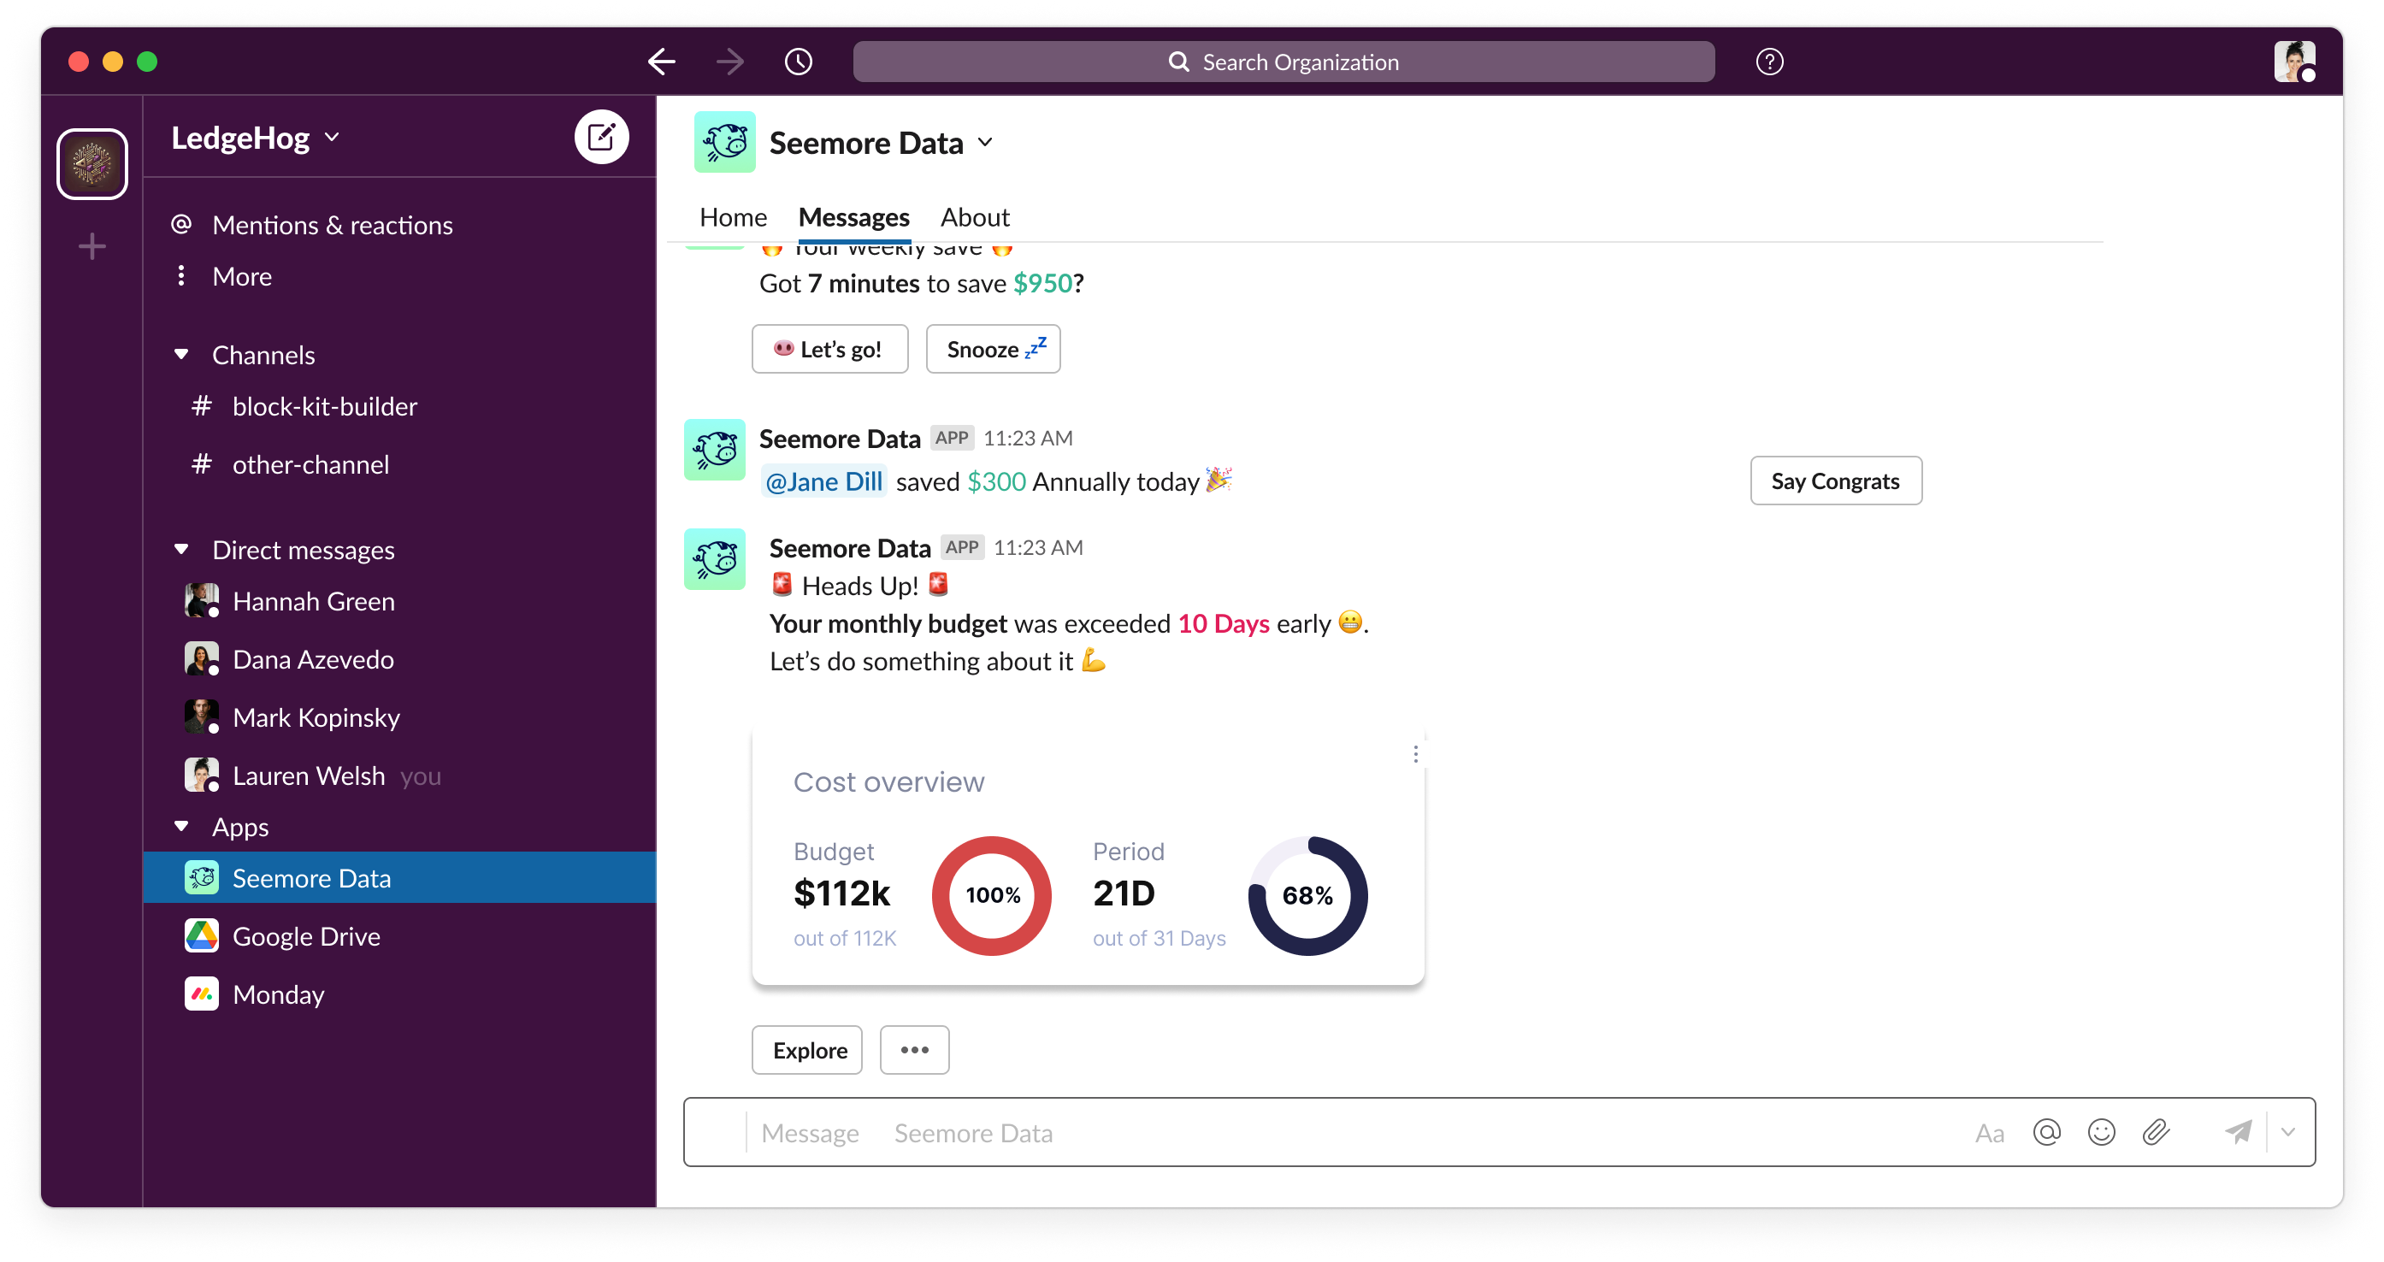The height and width of the screenshot is (1262, 2384).
Task: Click the mention @ icon in composer
Action: tap(2046, 1131)
